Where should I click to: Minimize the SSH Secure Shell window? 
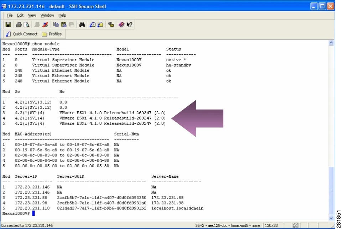(313, 6)
